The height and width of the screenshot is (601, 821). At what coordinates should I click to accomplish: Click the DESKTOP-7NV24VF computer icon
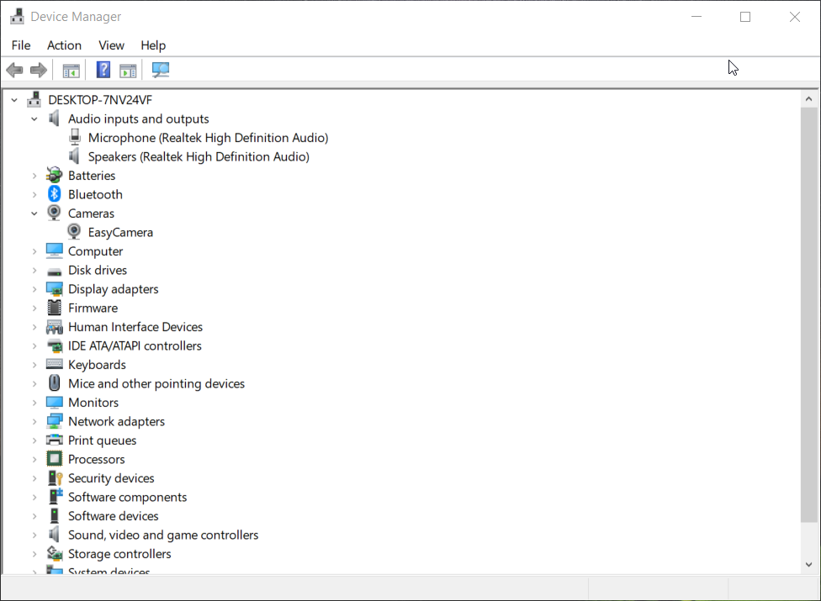point(34,99)
